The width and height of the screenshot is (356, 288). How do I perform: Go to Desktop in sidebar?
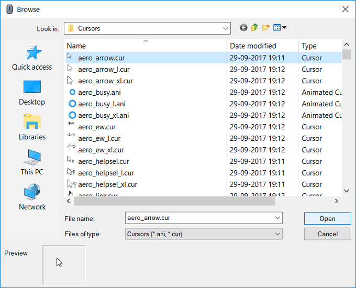click(x=32, y=93)
